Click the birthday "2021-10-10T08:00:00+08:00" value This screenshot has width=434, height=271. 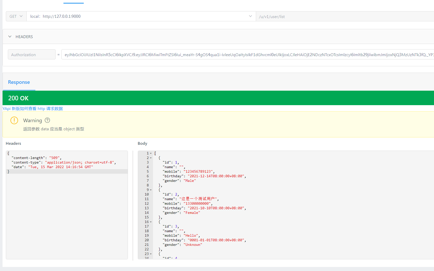pos(216,208)
